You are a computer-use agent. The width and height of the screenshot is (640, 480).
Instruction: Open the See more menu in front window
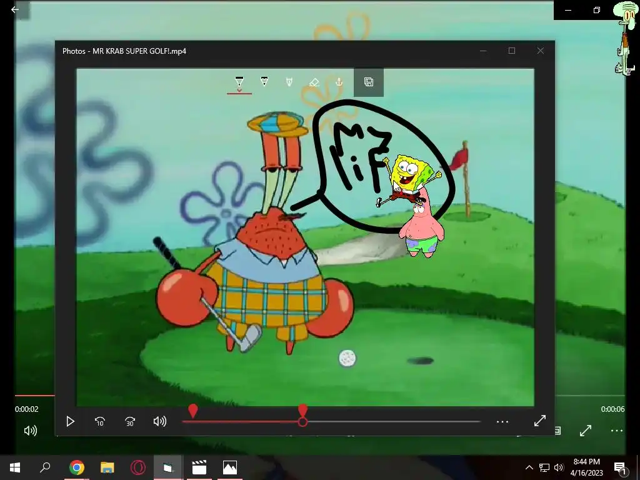[502, 422]
